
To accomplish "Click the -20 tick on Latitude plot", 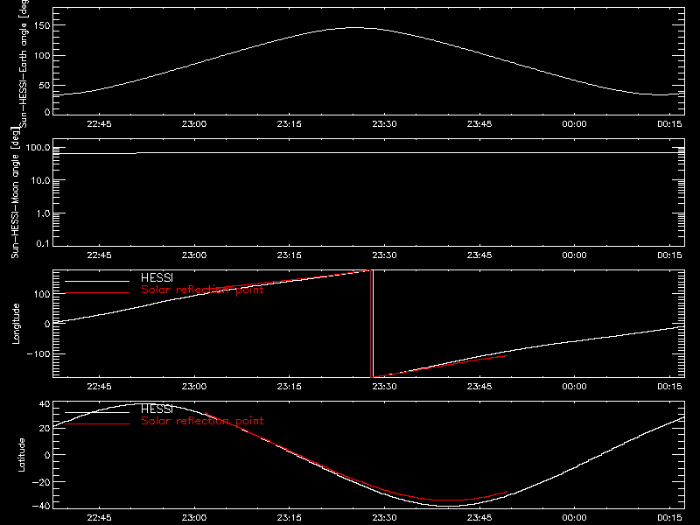I will pyautogui.click(x=41, y=482).
